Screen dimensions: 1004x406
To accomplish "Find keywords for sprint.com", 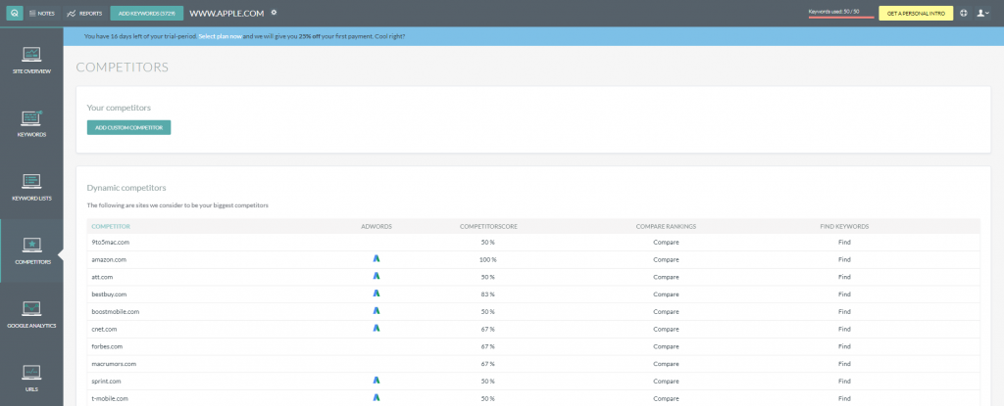I will point(844,382).
